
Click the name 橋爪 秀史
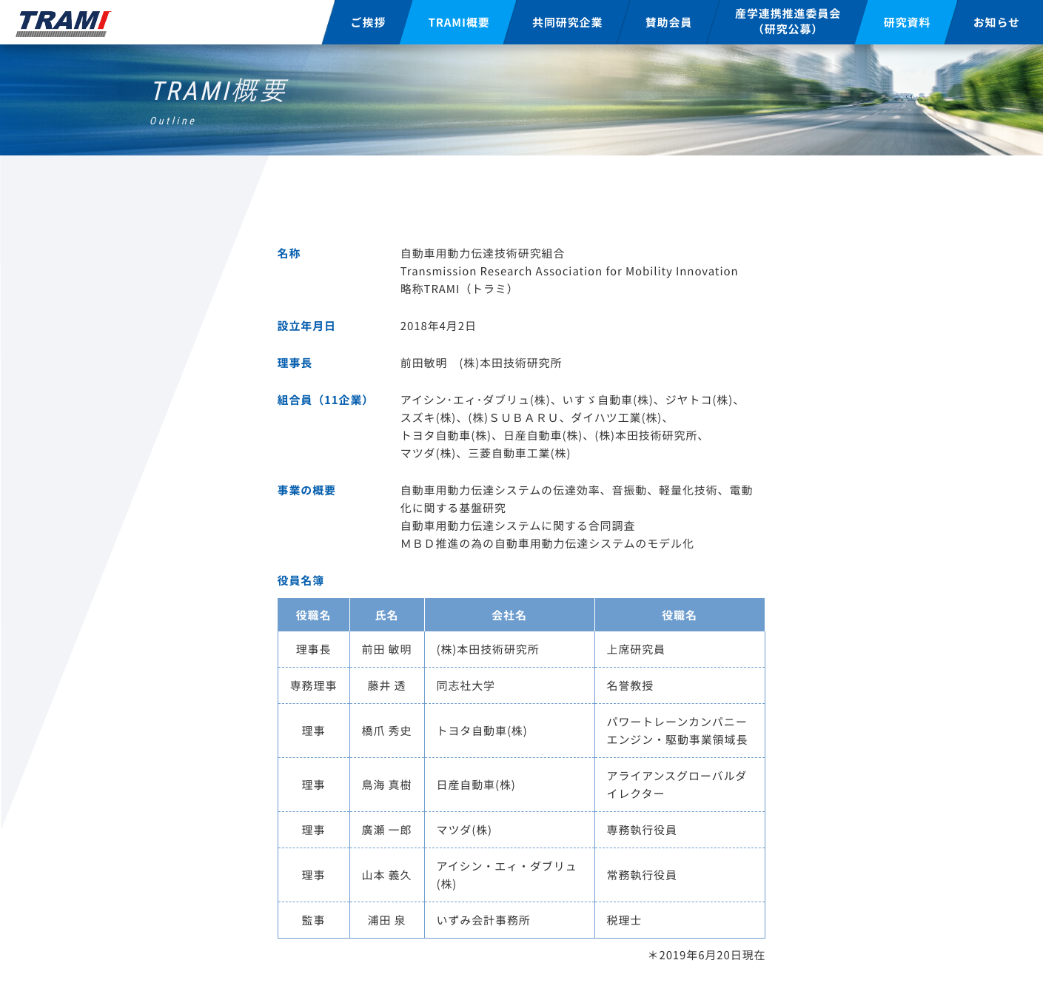[386, 731]
